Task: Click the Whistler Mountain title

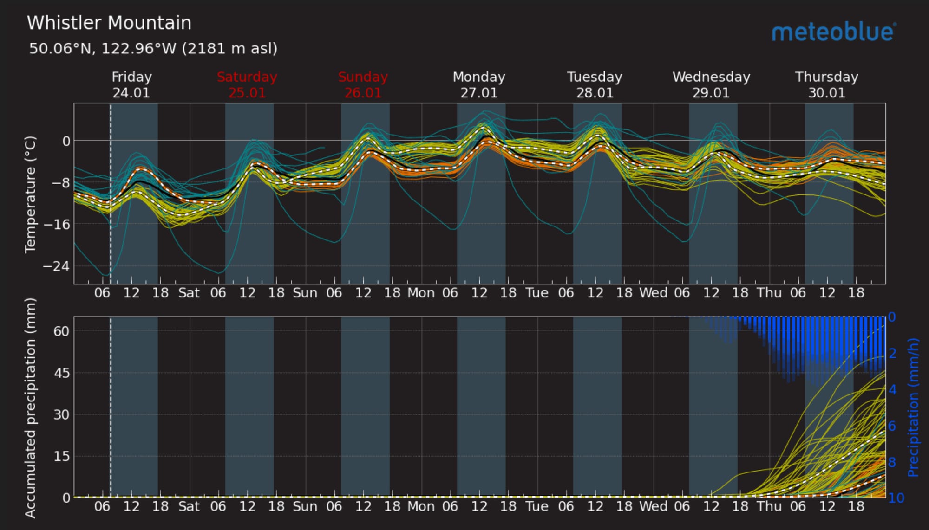Action: click(x=109, y=23)
